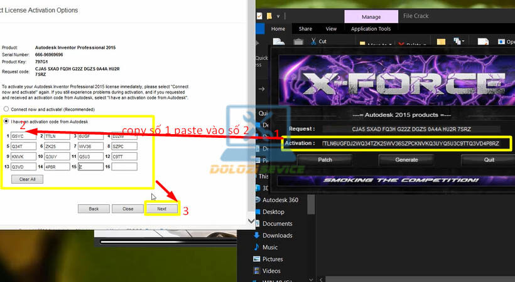The width and height of the screenshot is (515, 282).
Task: Clear all activation code fields
Action: coord(27,179)
